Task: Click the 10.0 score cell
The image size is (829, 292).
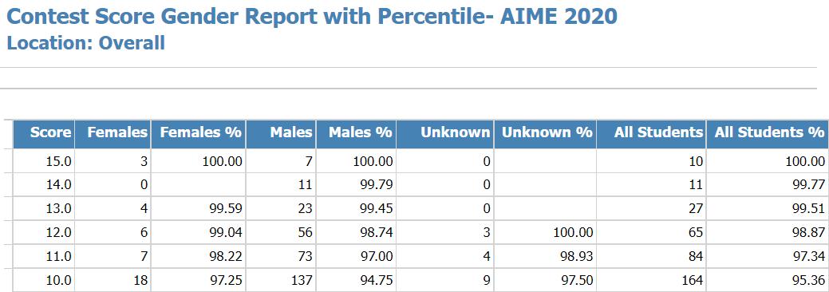Action: coord(44,280)
